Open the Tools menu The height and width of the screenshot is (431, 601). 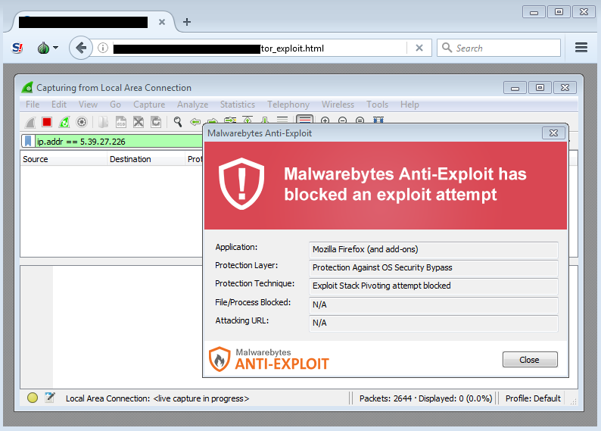click(x=377, y=105)
